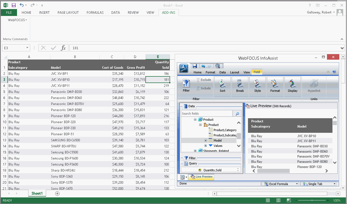
Task: Click the Hyperlink icon in Links group
Action: (314, 83)
